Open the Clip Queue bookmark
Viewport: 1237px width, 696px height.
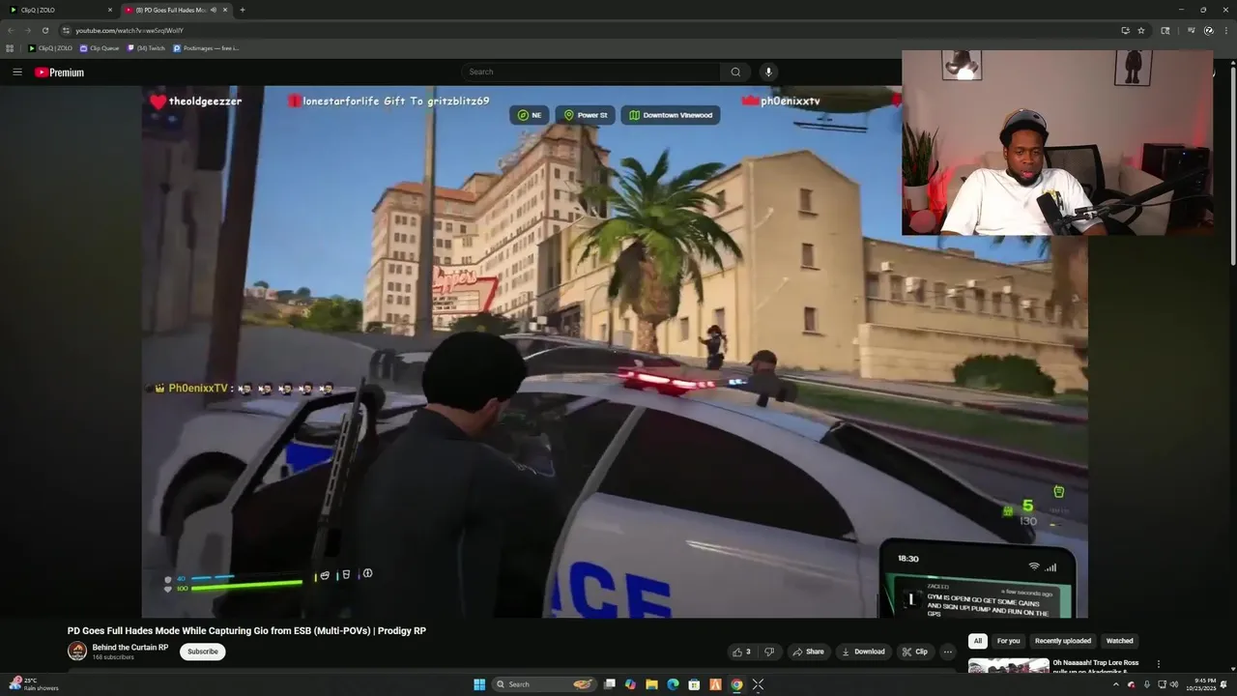100,47
